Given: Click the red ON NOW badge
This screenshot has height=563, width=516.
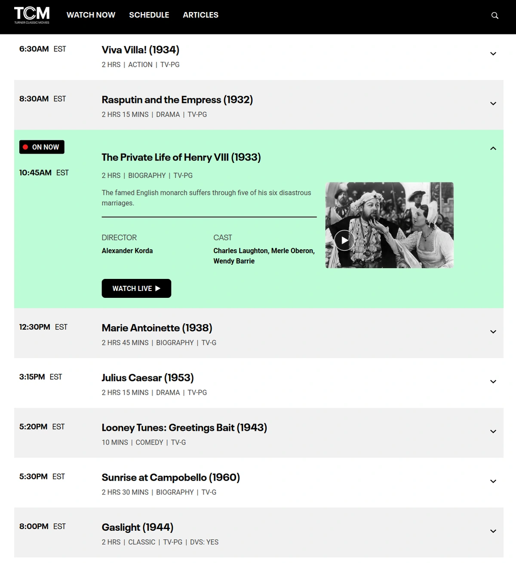Looking at the screenshot, I should 42,147.
